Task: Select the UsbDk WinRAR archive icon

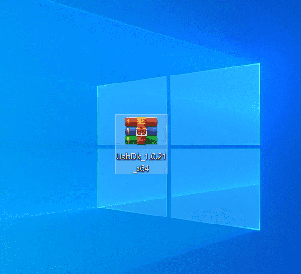Action: 141,131
